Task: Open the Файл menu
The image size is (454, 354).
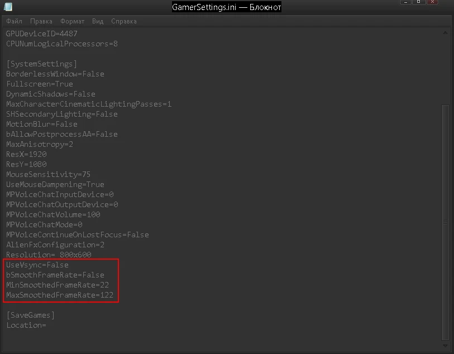Action: [14, 21]
